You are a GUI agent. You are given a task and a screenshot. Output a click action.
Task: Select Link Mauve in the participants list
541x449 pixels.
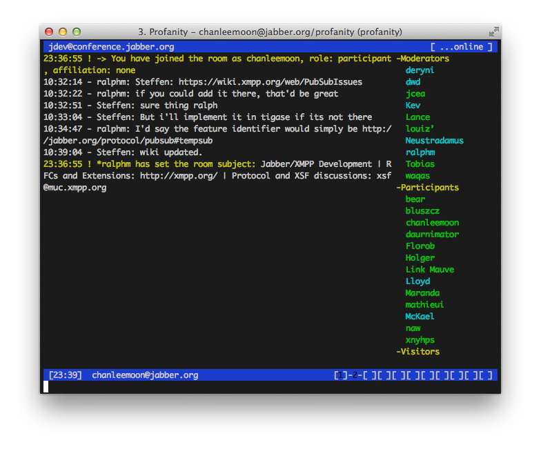coord(429,270)
